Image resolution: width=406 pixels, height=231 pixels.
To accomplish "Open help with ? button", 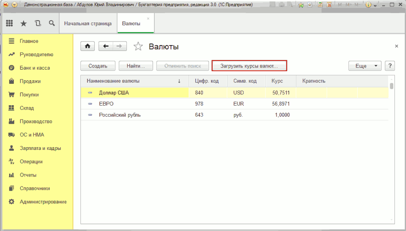I will click(390, 66).
